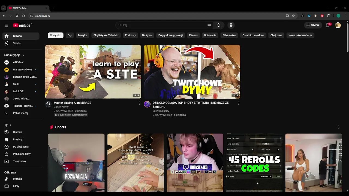Viewport: 349px width, 196px height.
Task: Select the Na żywo filter chip
Action: click(147, 35)
